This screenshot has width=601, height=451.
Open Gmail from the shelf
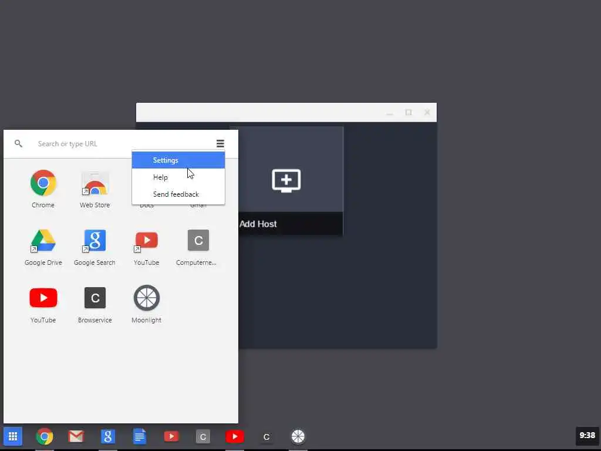tap(76, 436)
